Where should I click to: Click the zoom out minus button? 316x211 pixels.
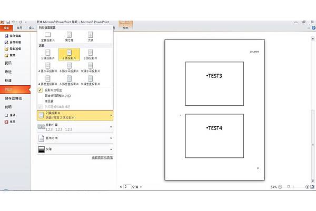(280, 187)
